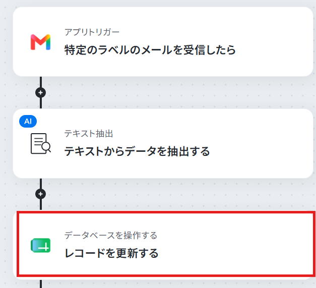Viewport: 316px width, 288px height.
Task: Click the title レコードを更新する
Action: (x=111, y=253)
